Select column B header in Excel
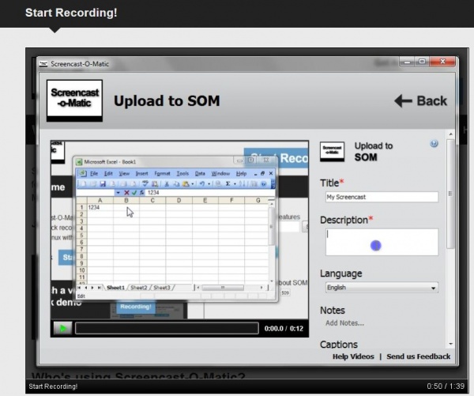Screen dimensions: 474x396 (126, 200)
